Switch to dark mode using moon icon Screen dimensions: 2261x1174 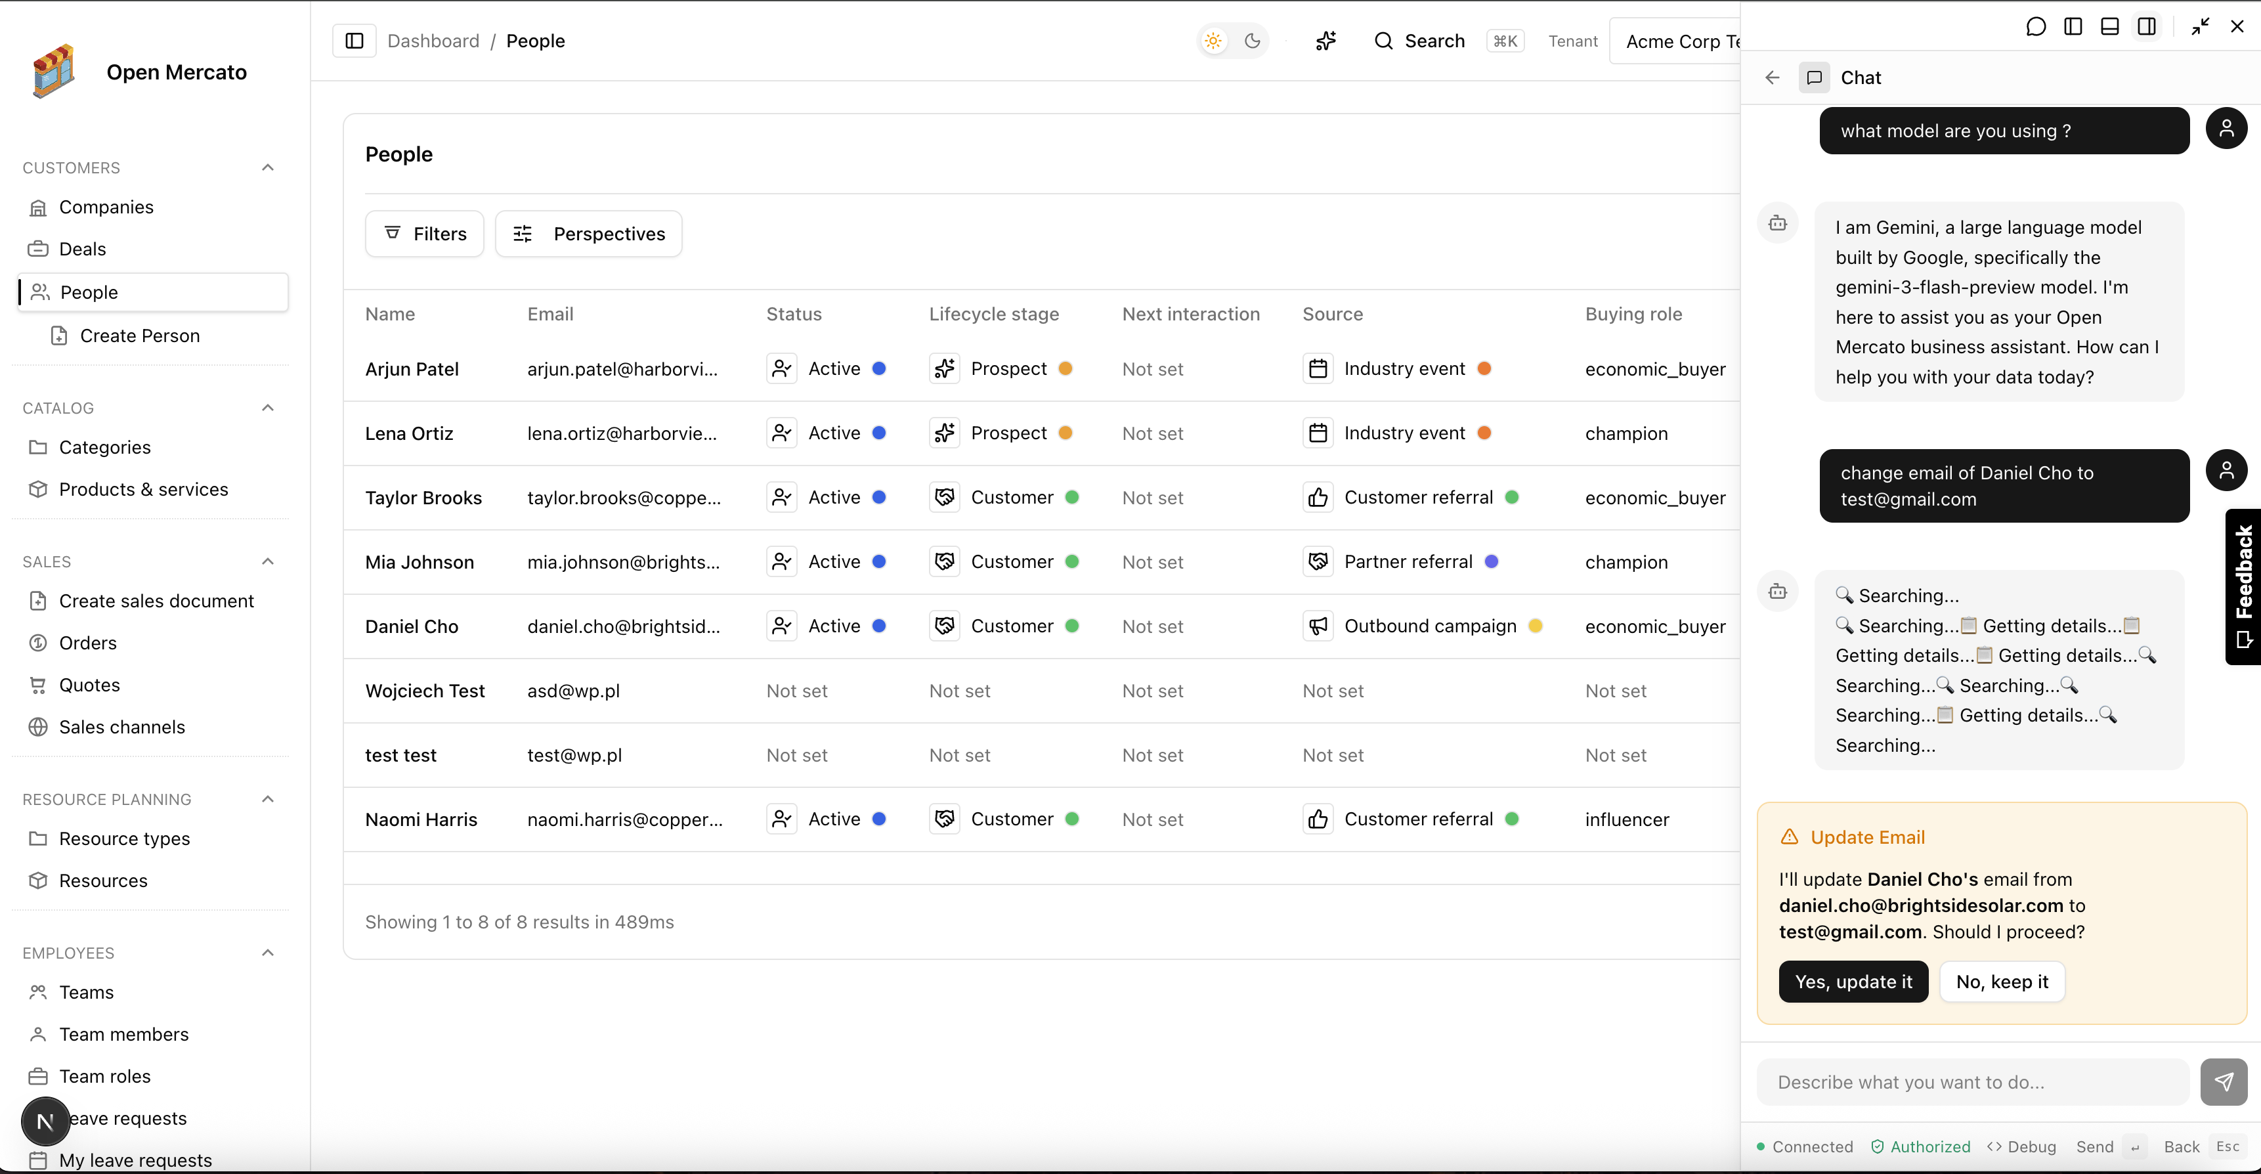tap(1253, 41)
